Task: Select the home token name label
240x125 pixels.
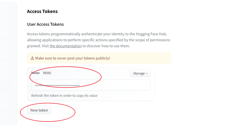Action: [35, 73]
